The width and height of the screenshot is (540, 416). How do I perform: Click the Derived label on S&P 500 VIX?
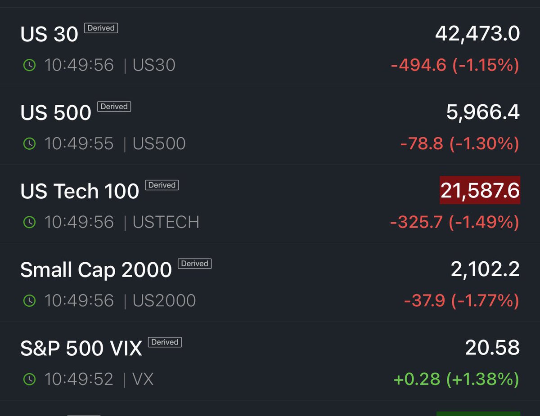[165, 342]
